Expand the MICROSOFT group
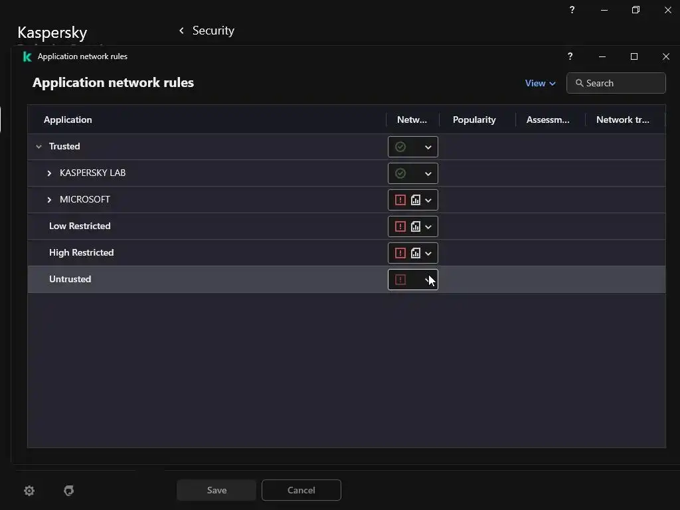Screen dimensions: 680x510 tap(49, 199)
